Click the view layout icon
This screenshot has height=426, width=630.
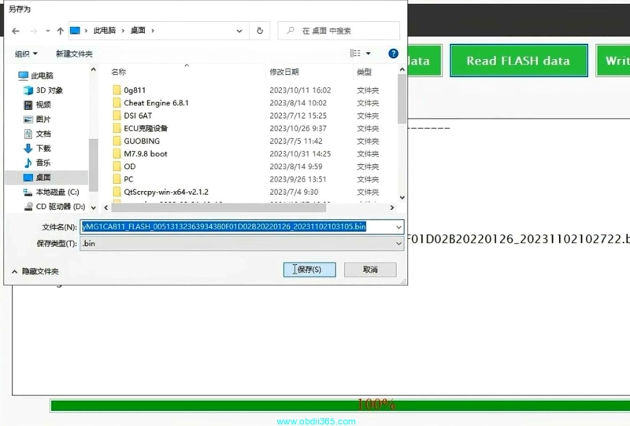pos(355,53)
